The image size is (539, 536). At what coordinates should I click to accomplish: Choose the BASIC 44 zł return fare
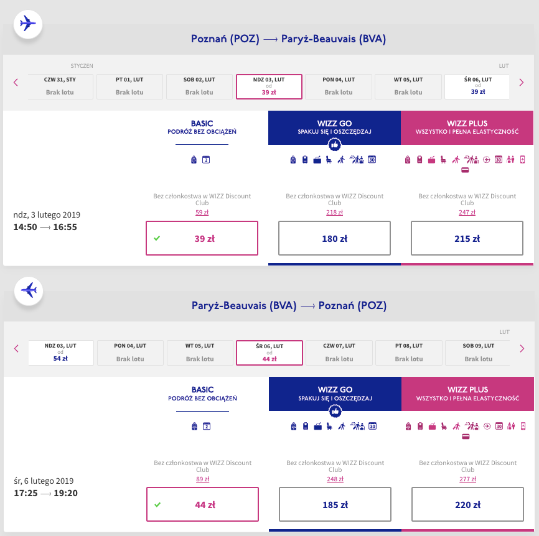(x=202, y=504)
